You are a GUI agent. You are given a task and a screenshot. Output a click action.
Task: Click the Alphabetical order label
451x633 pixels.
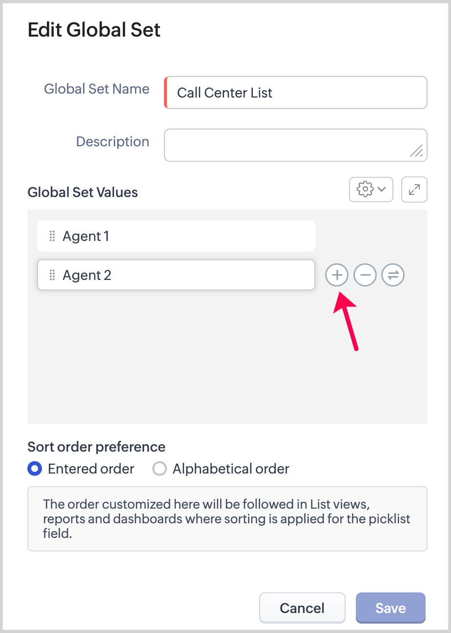tap(231, 469)
